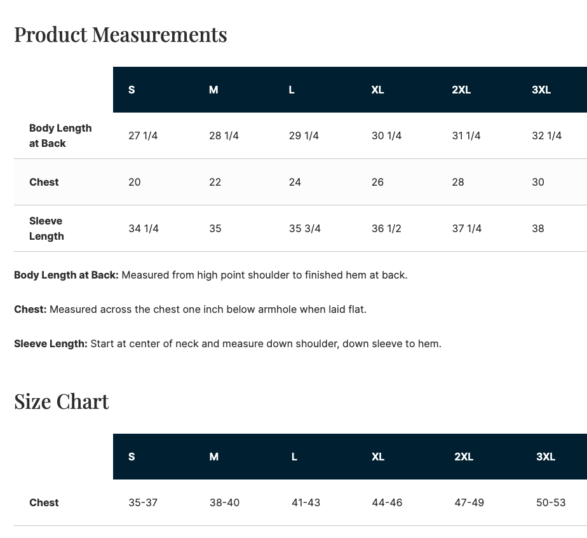Click the S column header in Product Measurements
The height and width of the screenshot is (538, 587).
(x=132, y=90)
